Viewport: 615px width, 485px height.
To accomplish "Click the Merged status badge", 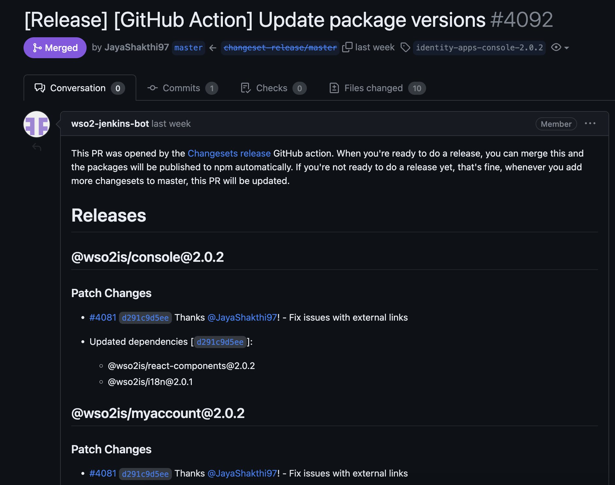I will [x=55, y=48].
